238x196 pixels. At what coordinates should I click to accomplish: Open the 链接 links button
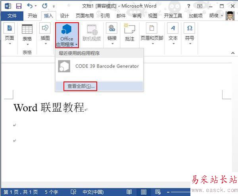[112, 33]
